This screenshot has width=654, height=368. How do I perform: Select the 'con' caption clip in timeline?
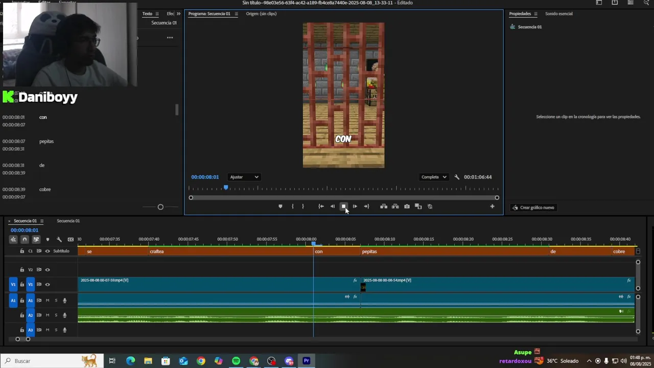click(337, 251)
